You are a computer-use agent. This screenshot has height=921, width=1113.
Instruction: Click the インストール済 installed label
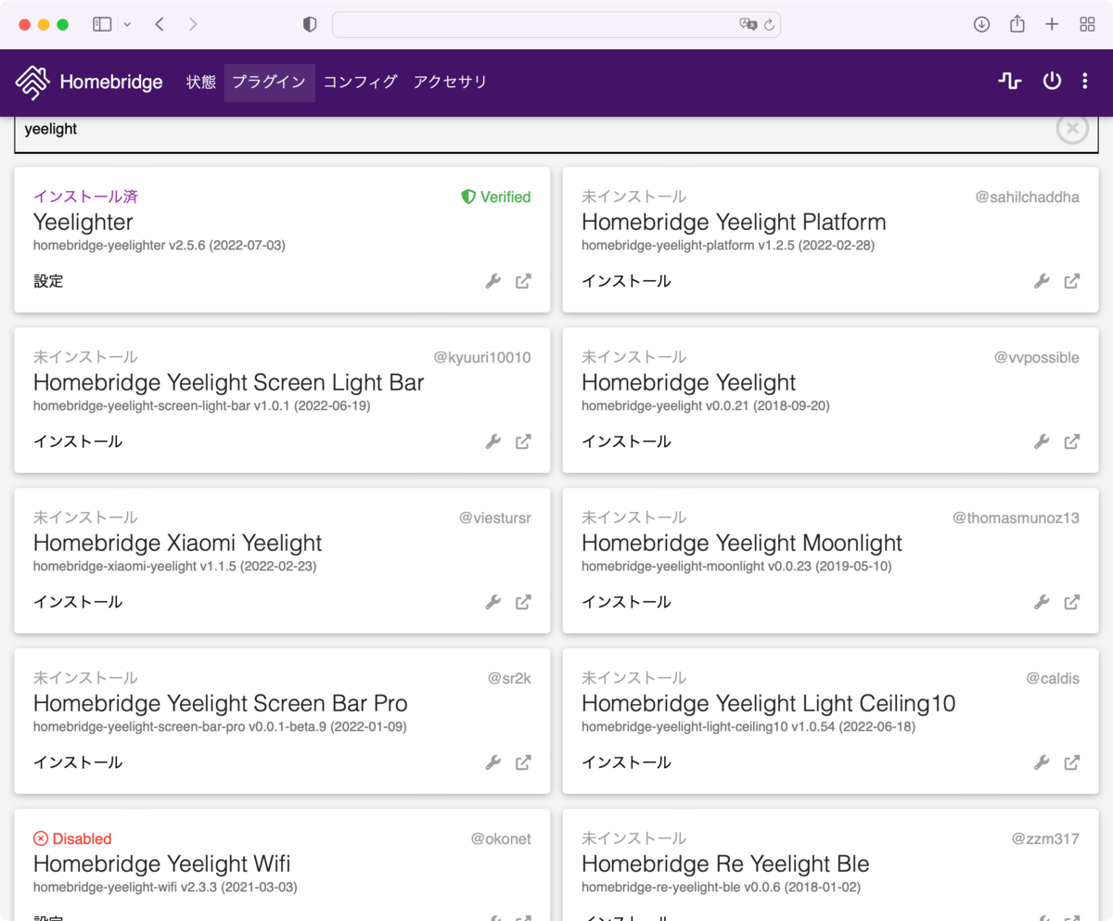tap(85, 197)
